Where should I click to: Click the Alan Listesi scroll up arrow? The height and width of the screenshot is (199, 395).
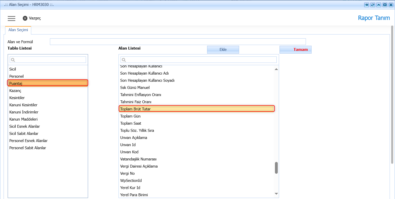[276, 69]
